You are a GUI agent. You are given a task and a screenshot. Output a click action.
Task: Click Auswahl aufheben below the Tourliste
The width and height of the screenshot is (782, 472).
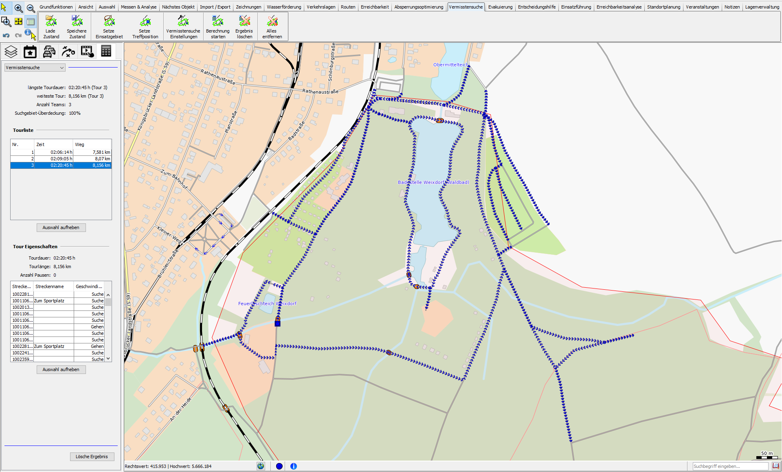(x=61, y=227)
